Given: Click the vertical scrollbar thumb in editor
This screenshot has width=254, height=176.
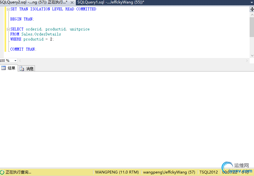Looking at the screenshot, I should tap(252, 27).
